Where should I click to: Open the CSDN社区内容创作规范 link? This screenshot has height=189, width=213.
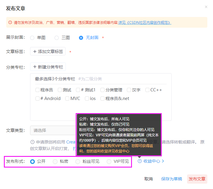coord(145,23)
